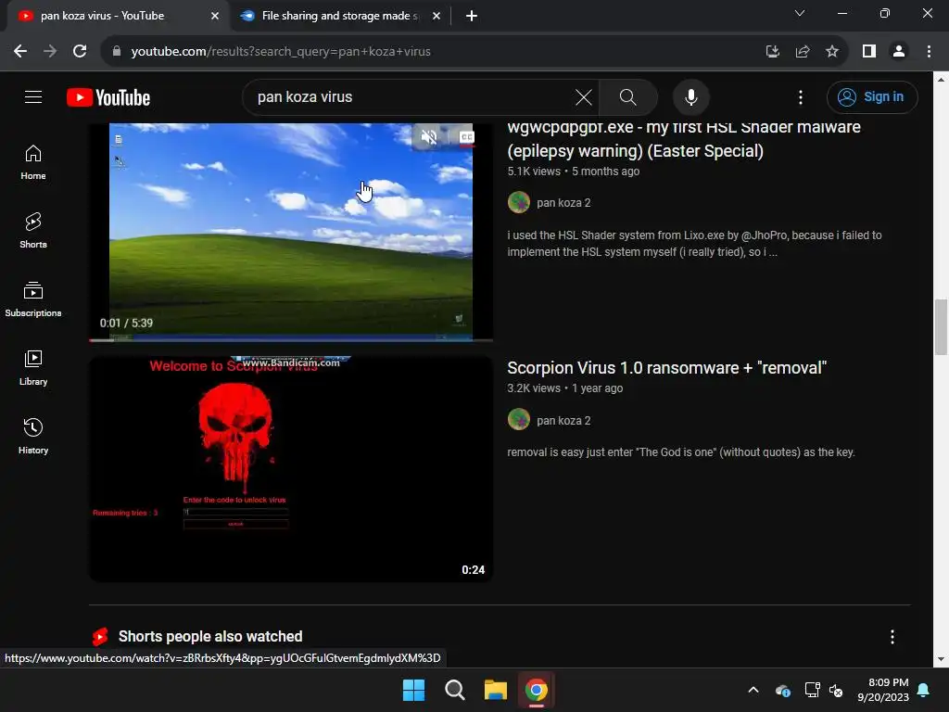Click the Sign in button
This screenshot has width=949, height=712.
871,96
